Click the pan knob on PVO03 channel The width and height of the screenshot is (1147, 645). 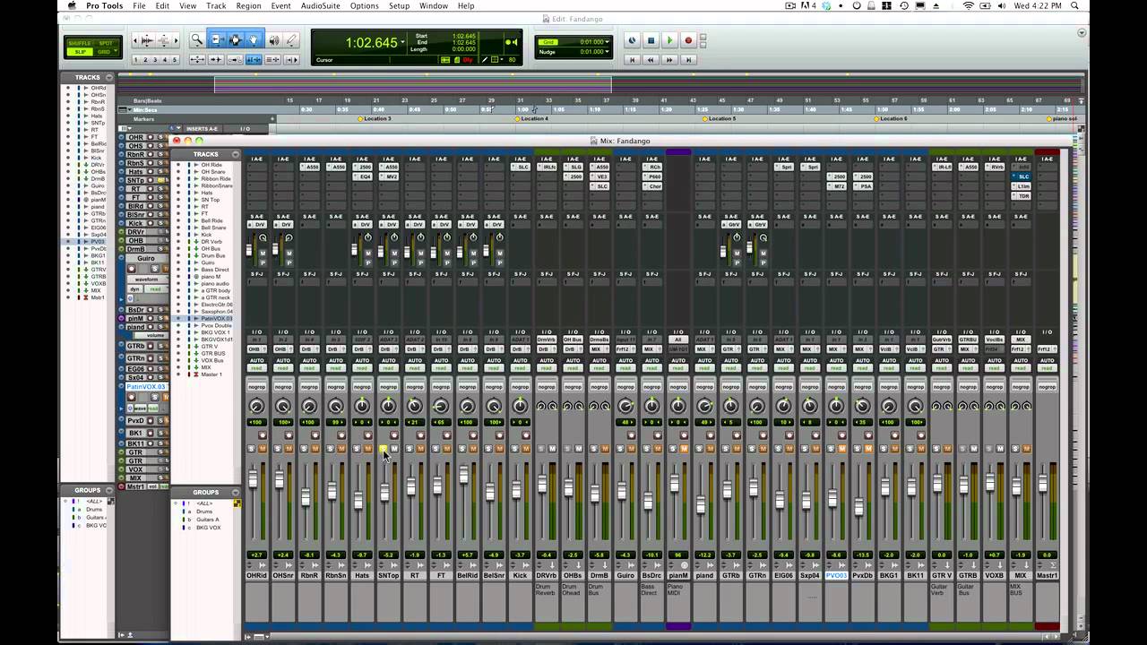coord(835,406)
